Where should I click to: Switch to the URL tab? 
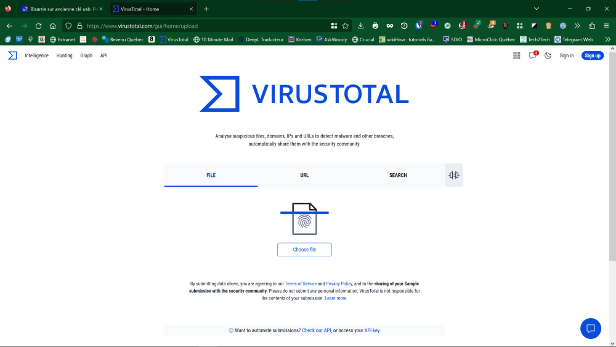click(304, 175)
